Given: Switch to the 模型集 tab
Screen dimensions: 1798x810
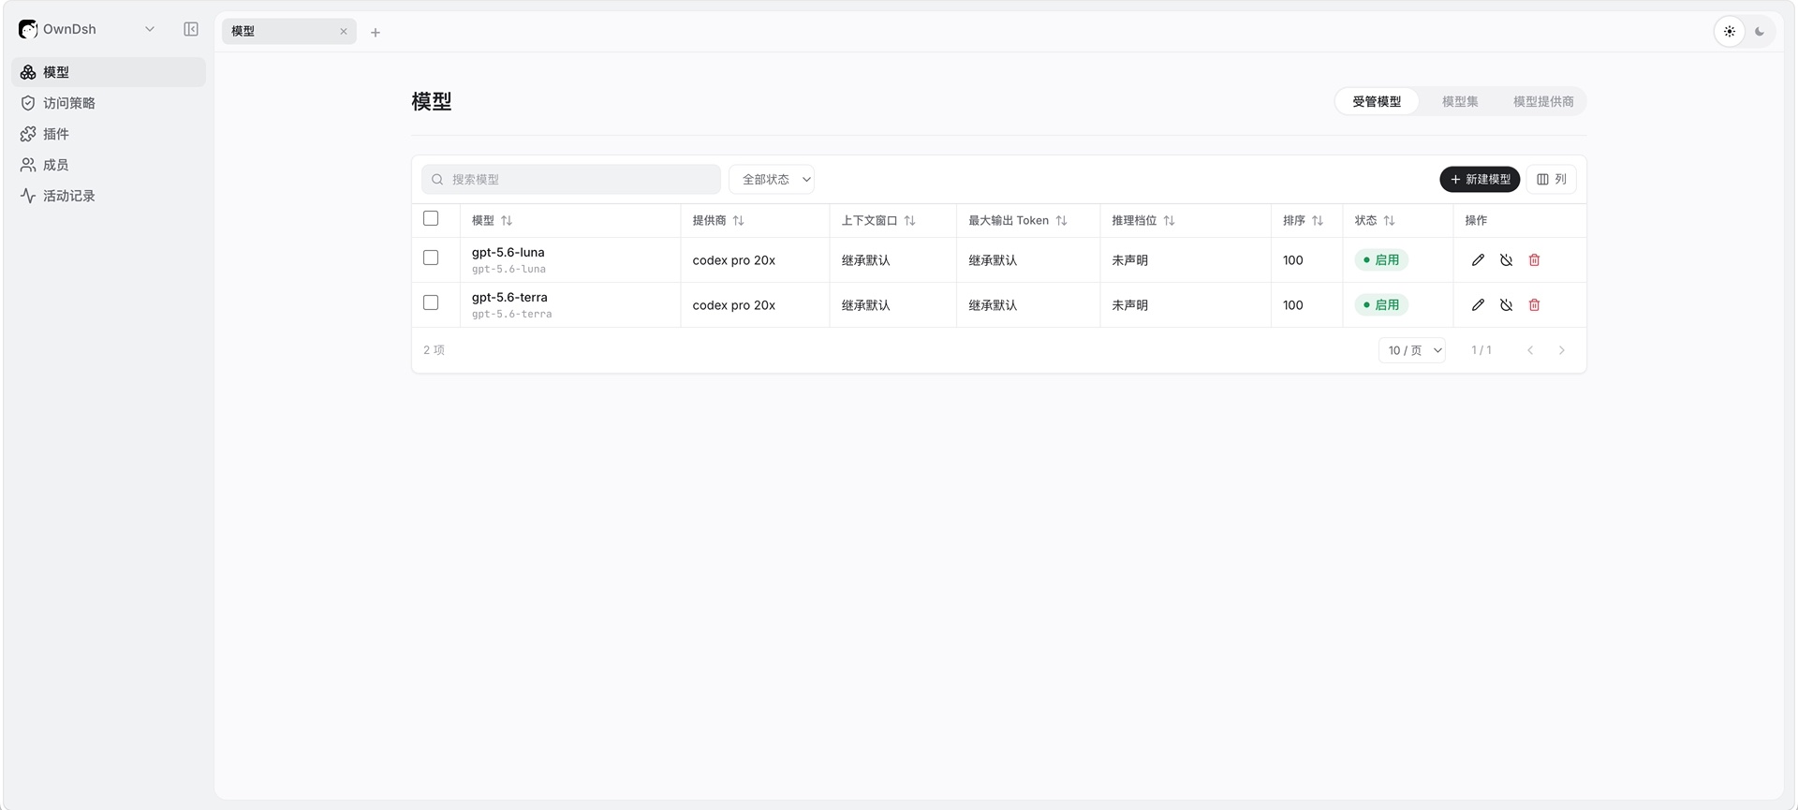Looking at the screenshot, I should tap(1460, 101).
